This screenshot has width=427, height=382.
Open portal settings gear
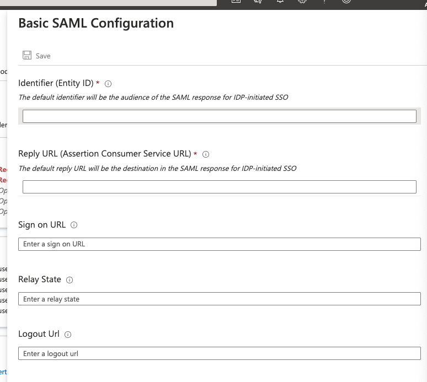[302, 2]
